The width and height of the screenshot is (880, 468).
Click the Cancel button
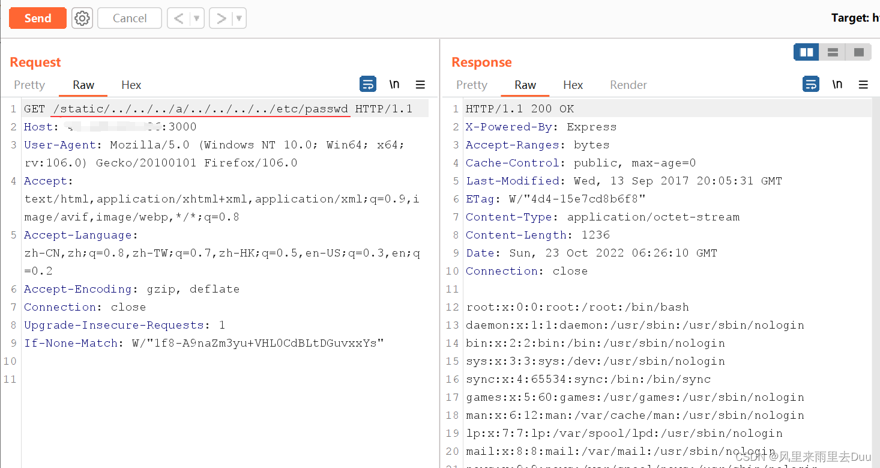tap(130, 18)
